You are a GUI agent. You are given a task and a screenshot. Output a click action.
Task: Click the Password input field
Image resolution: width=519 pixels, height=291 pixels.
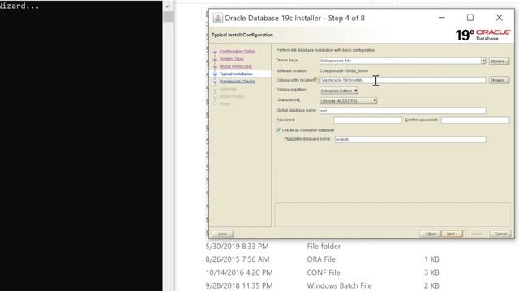point(367,120)
